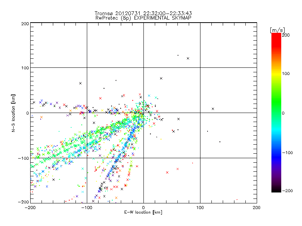The width and height of the screenshot is (302, 226).
Task: Click the plot title line 'Tromsø 20120731 22:32:00-22:33:43'
Action: coord(143,13)
